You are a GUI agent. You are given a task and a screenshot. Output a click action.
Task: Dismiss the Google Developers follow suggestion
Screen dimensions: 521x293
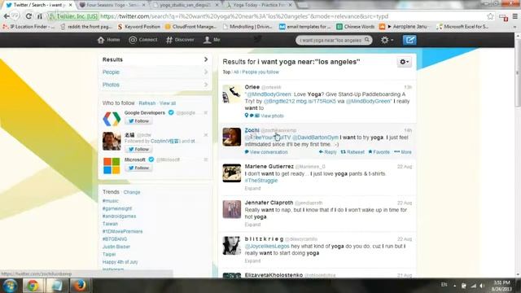[206, 113]
